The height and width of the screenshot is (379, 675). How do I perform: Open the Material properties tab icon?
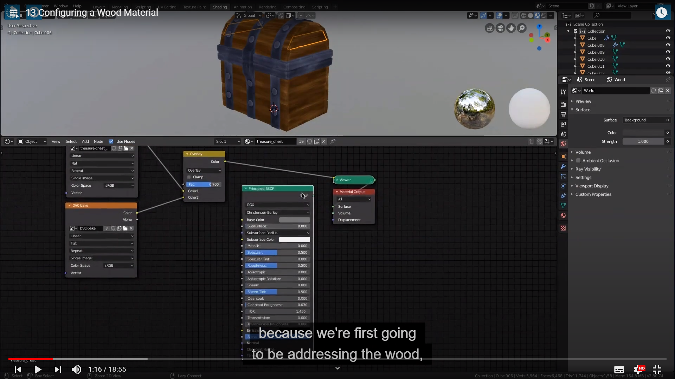pos(563,215)
